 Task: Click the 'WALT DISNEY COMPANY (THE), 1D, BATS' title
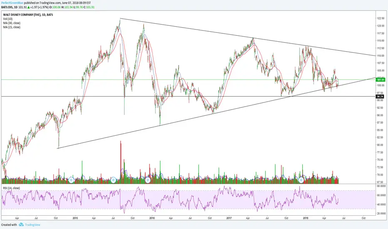(x=28, y=15)
